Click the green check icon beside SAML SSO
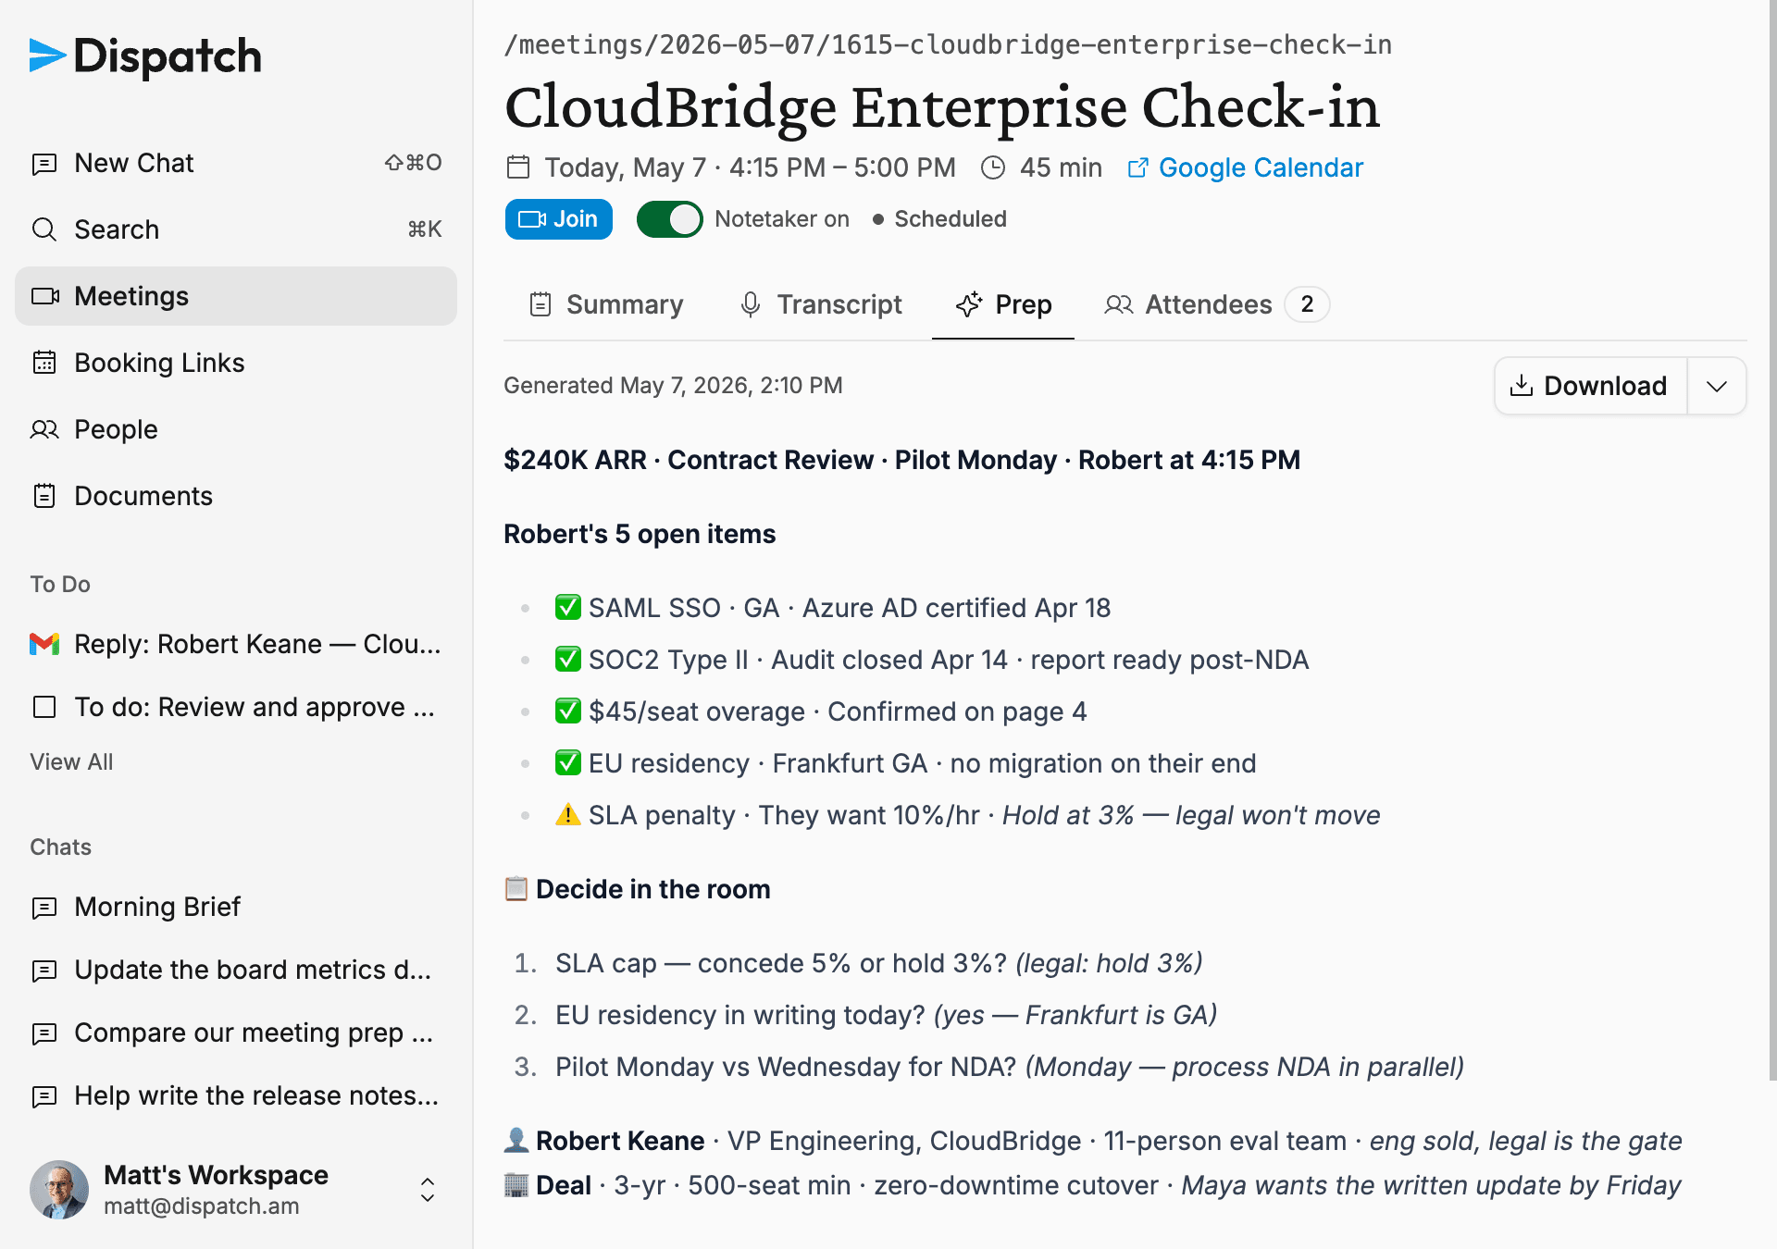 click(567, 608)
